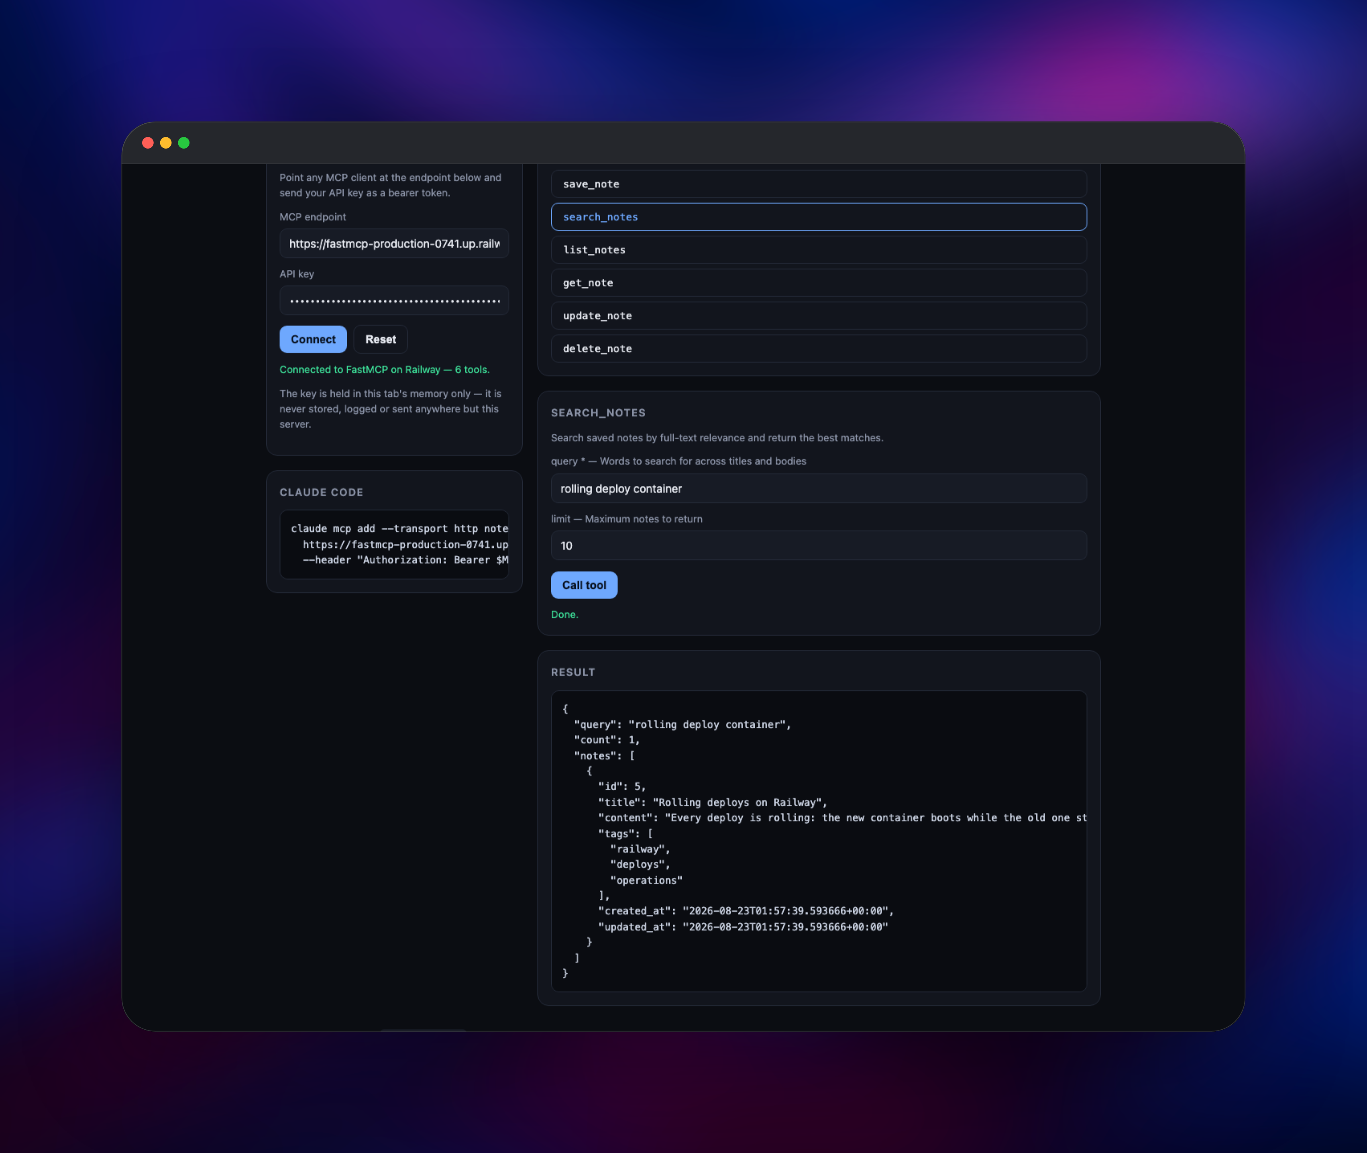Click the query field containing rolling deploy container

point(818,488)
